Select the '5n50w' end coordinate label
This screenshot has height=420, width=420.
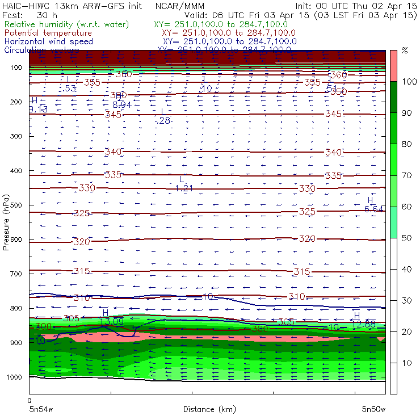pos(373,409)
